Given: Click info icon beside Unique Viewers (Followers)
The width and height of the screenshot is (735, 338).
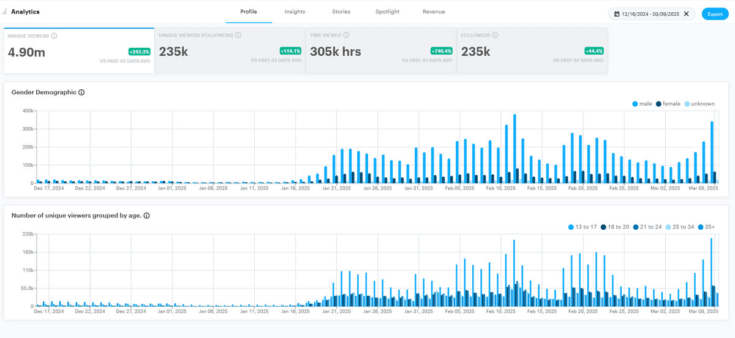Looking at the screenshot, I should click(x=238, y=35).
